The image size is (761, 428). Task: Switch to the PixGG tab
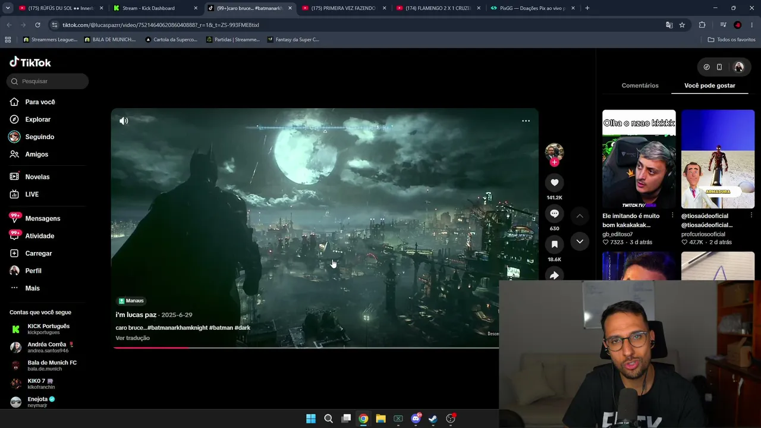tap(533, 8)
